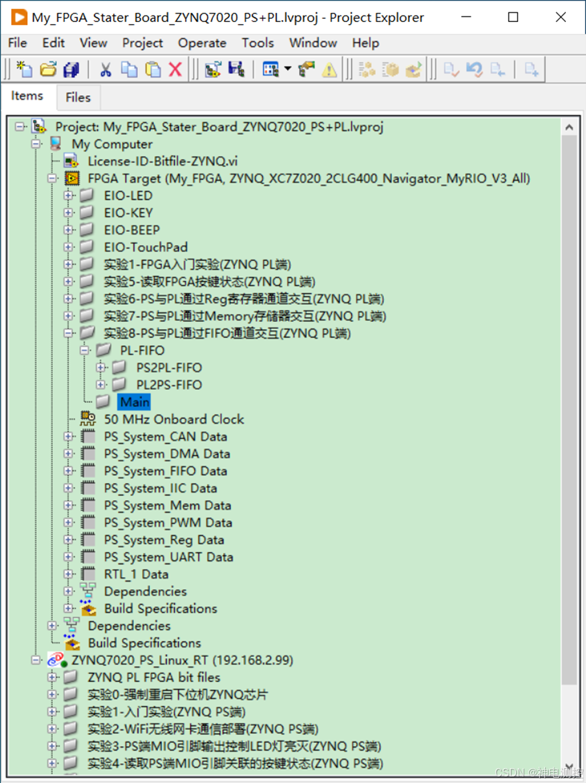This screenshot has width=586, height=783.
Task: Click the 50 MHz Onboard Clock icon
Action: pos(88,419)
